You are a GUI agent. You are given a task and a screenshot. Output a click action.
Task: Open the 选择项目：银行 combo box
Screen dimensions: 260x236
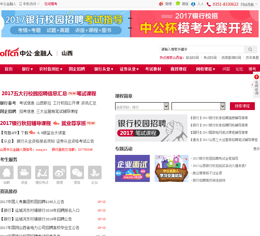(142, 106)
